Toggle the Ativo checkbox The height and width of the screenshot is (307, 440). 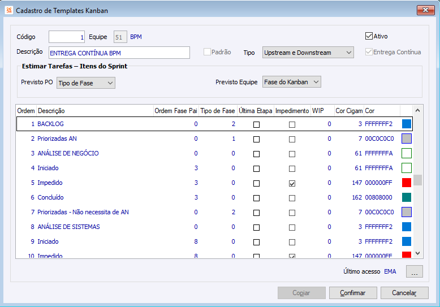coord(369,36)
